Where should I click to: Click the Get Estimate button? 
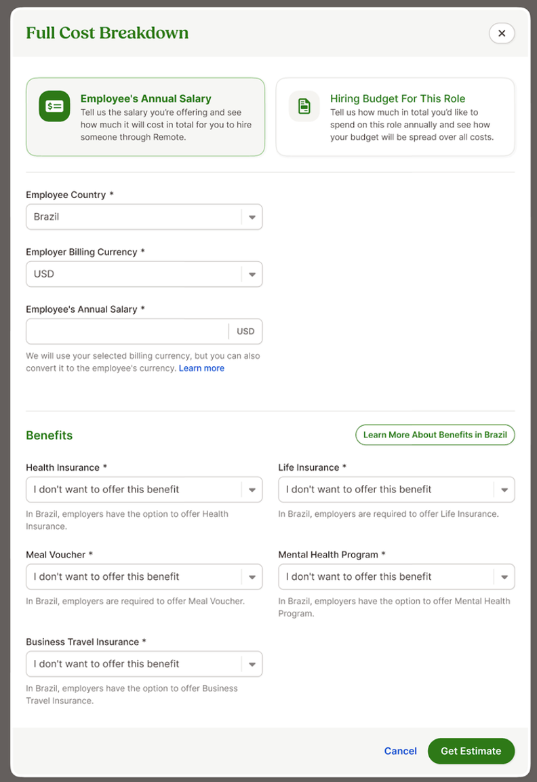(471, 751)
